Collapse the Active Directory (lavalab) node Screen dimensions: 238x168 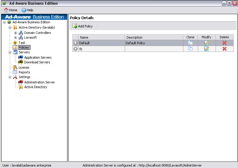click(10, 27)
